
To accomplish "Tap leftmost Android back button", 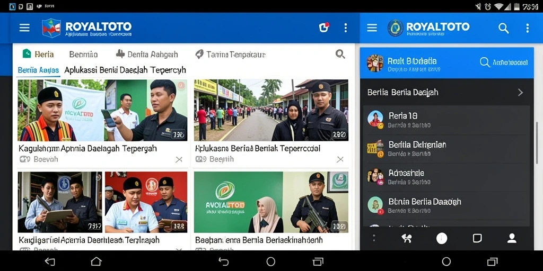I will coord(50,261).
